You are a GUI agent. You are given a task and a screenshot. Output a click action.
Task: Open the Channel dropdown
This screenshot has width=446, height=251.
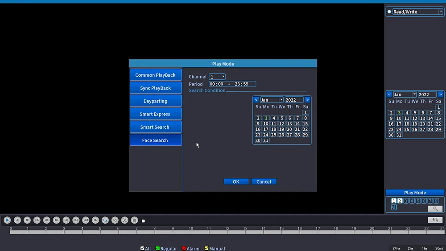pyautogui.click(x=223, y=77)
